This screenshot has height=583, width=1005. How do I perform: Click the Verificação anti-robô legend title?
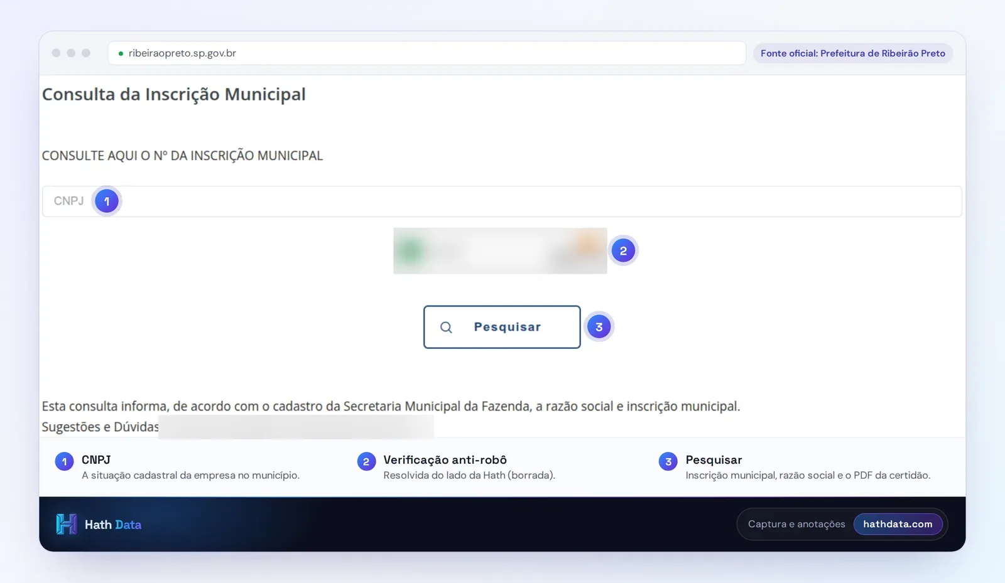pyautogui.click(x=445, y=460)
